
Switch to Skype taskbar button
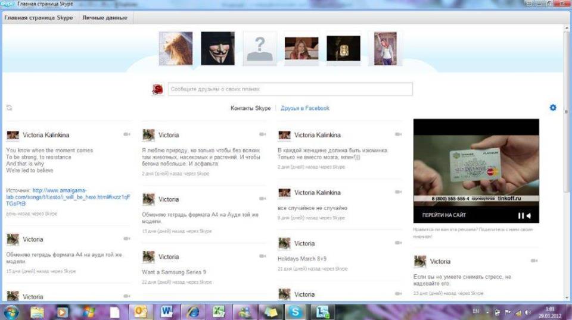click(295, 312)
